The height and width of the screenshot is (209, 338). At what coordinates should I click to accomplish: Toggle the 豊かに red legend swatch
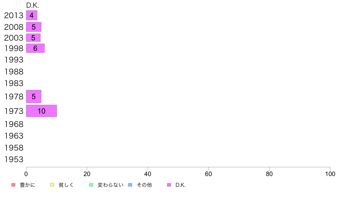tap(13, 185)
